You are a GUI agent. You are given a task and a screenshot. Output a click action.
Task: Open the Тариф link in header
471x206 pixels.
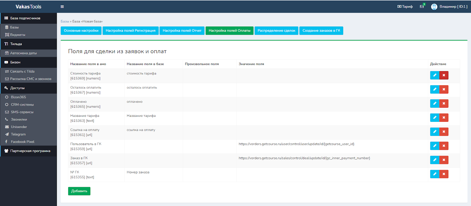(405, 6)
